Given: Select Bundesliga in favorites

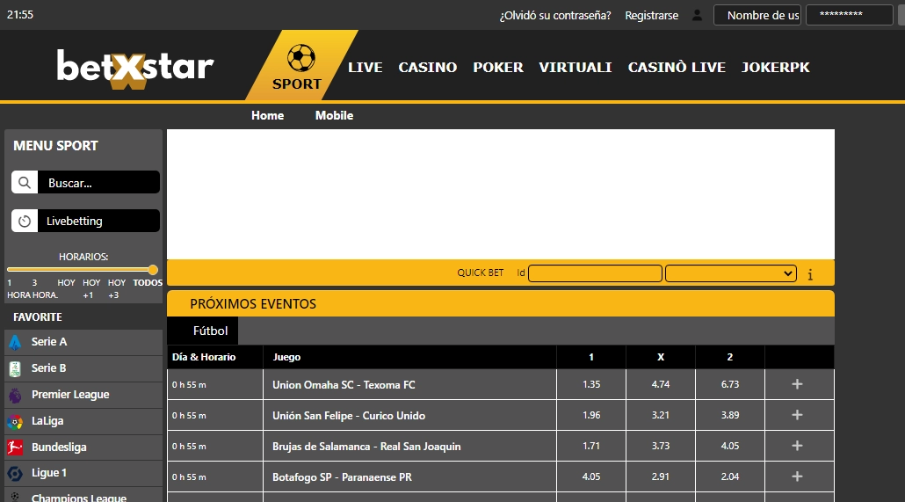Looking at the screenshot, I should [x=83, y=447].
